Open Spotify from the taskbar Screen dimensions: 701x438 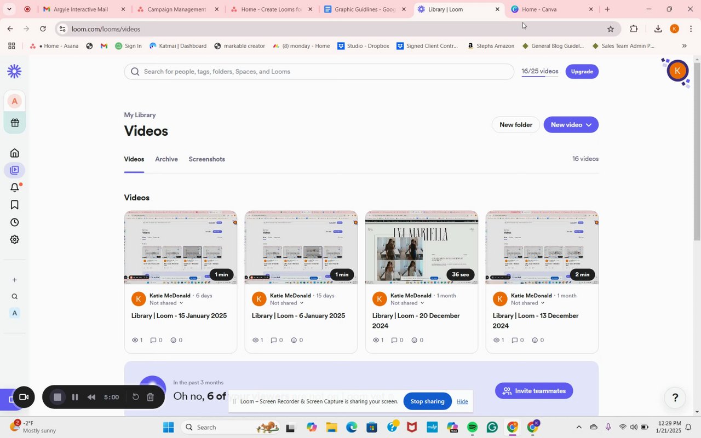pos(473,427)
